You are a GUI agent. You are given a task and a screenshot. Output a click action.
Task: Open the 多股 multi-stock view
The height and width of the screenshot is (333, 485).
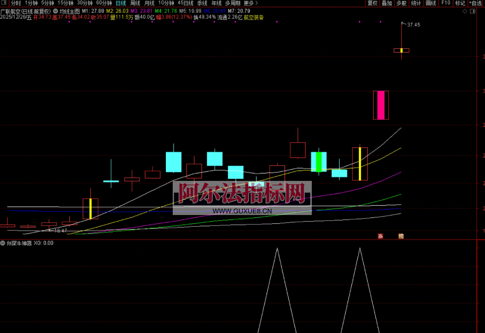[401, 3]
